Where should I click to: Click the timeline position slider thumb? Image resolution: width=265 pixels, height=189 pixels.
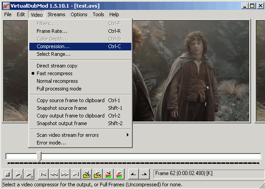39,157
